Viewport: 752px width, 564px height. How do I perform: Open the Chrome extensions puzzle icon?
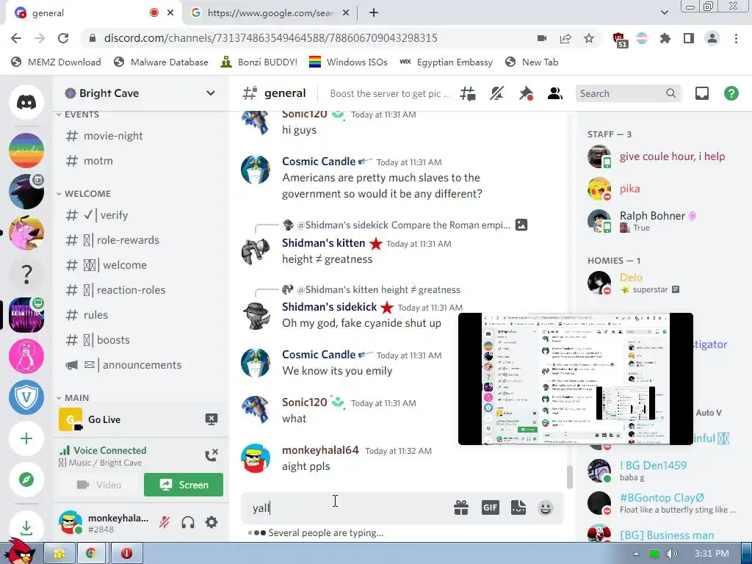click(665, 38)
